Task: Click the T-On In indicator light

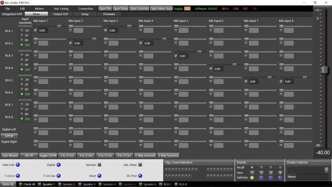Action: (18, 176)
